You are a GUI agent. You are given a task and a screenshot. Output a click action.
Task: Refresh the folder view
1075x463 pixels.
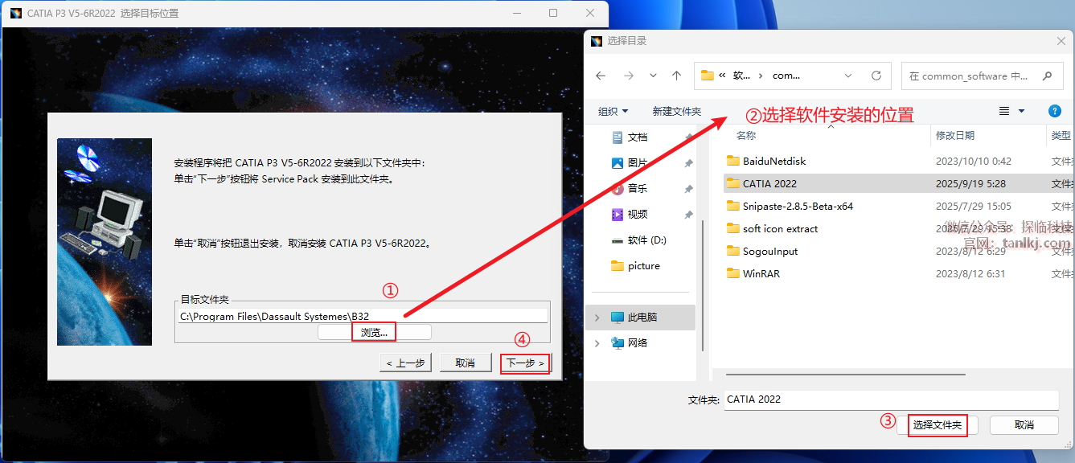coord(876,76)
